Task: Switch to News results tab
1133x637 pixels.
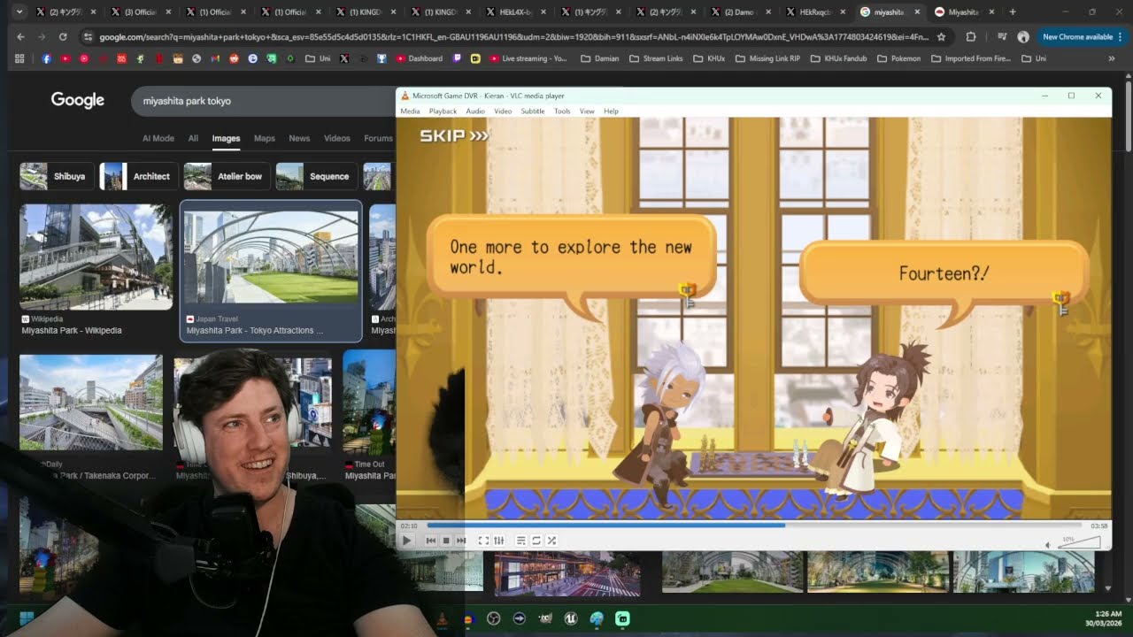Action: click(x=299, y=138)
